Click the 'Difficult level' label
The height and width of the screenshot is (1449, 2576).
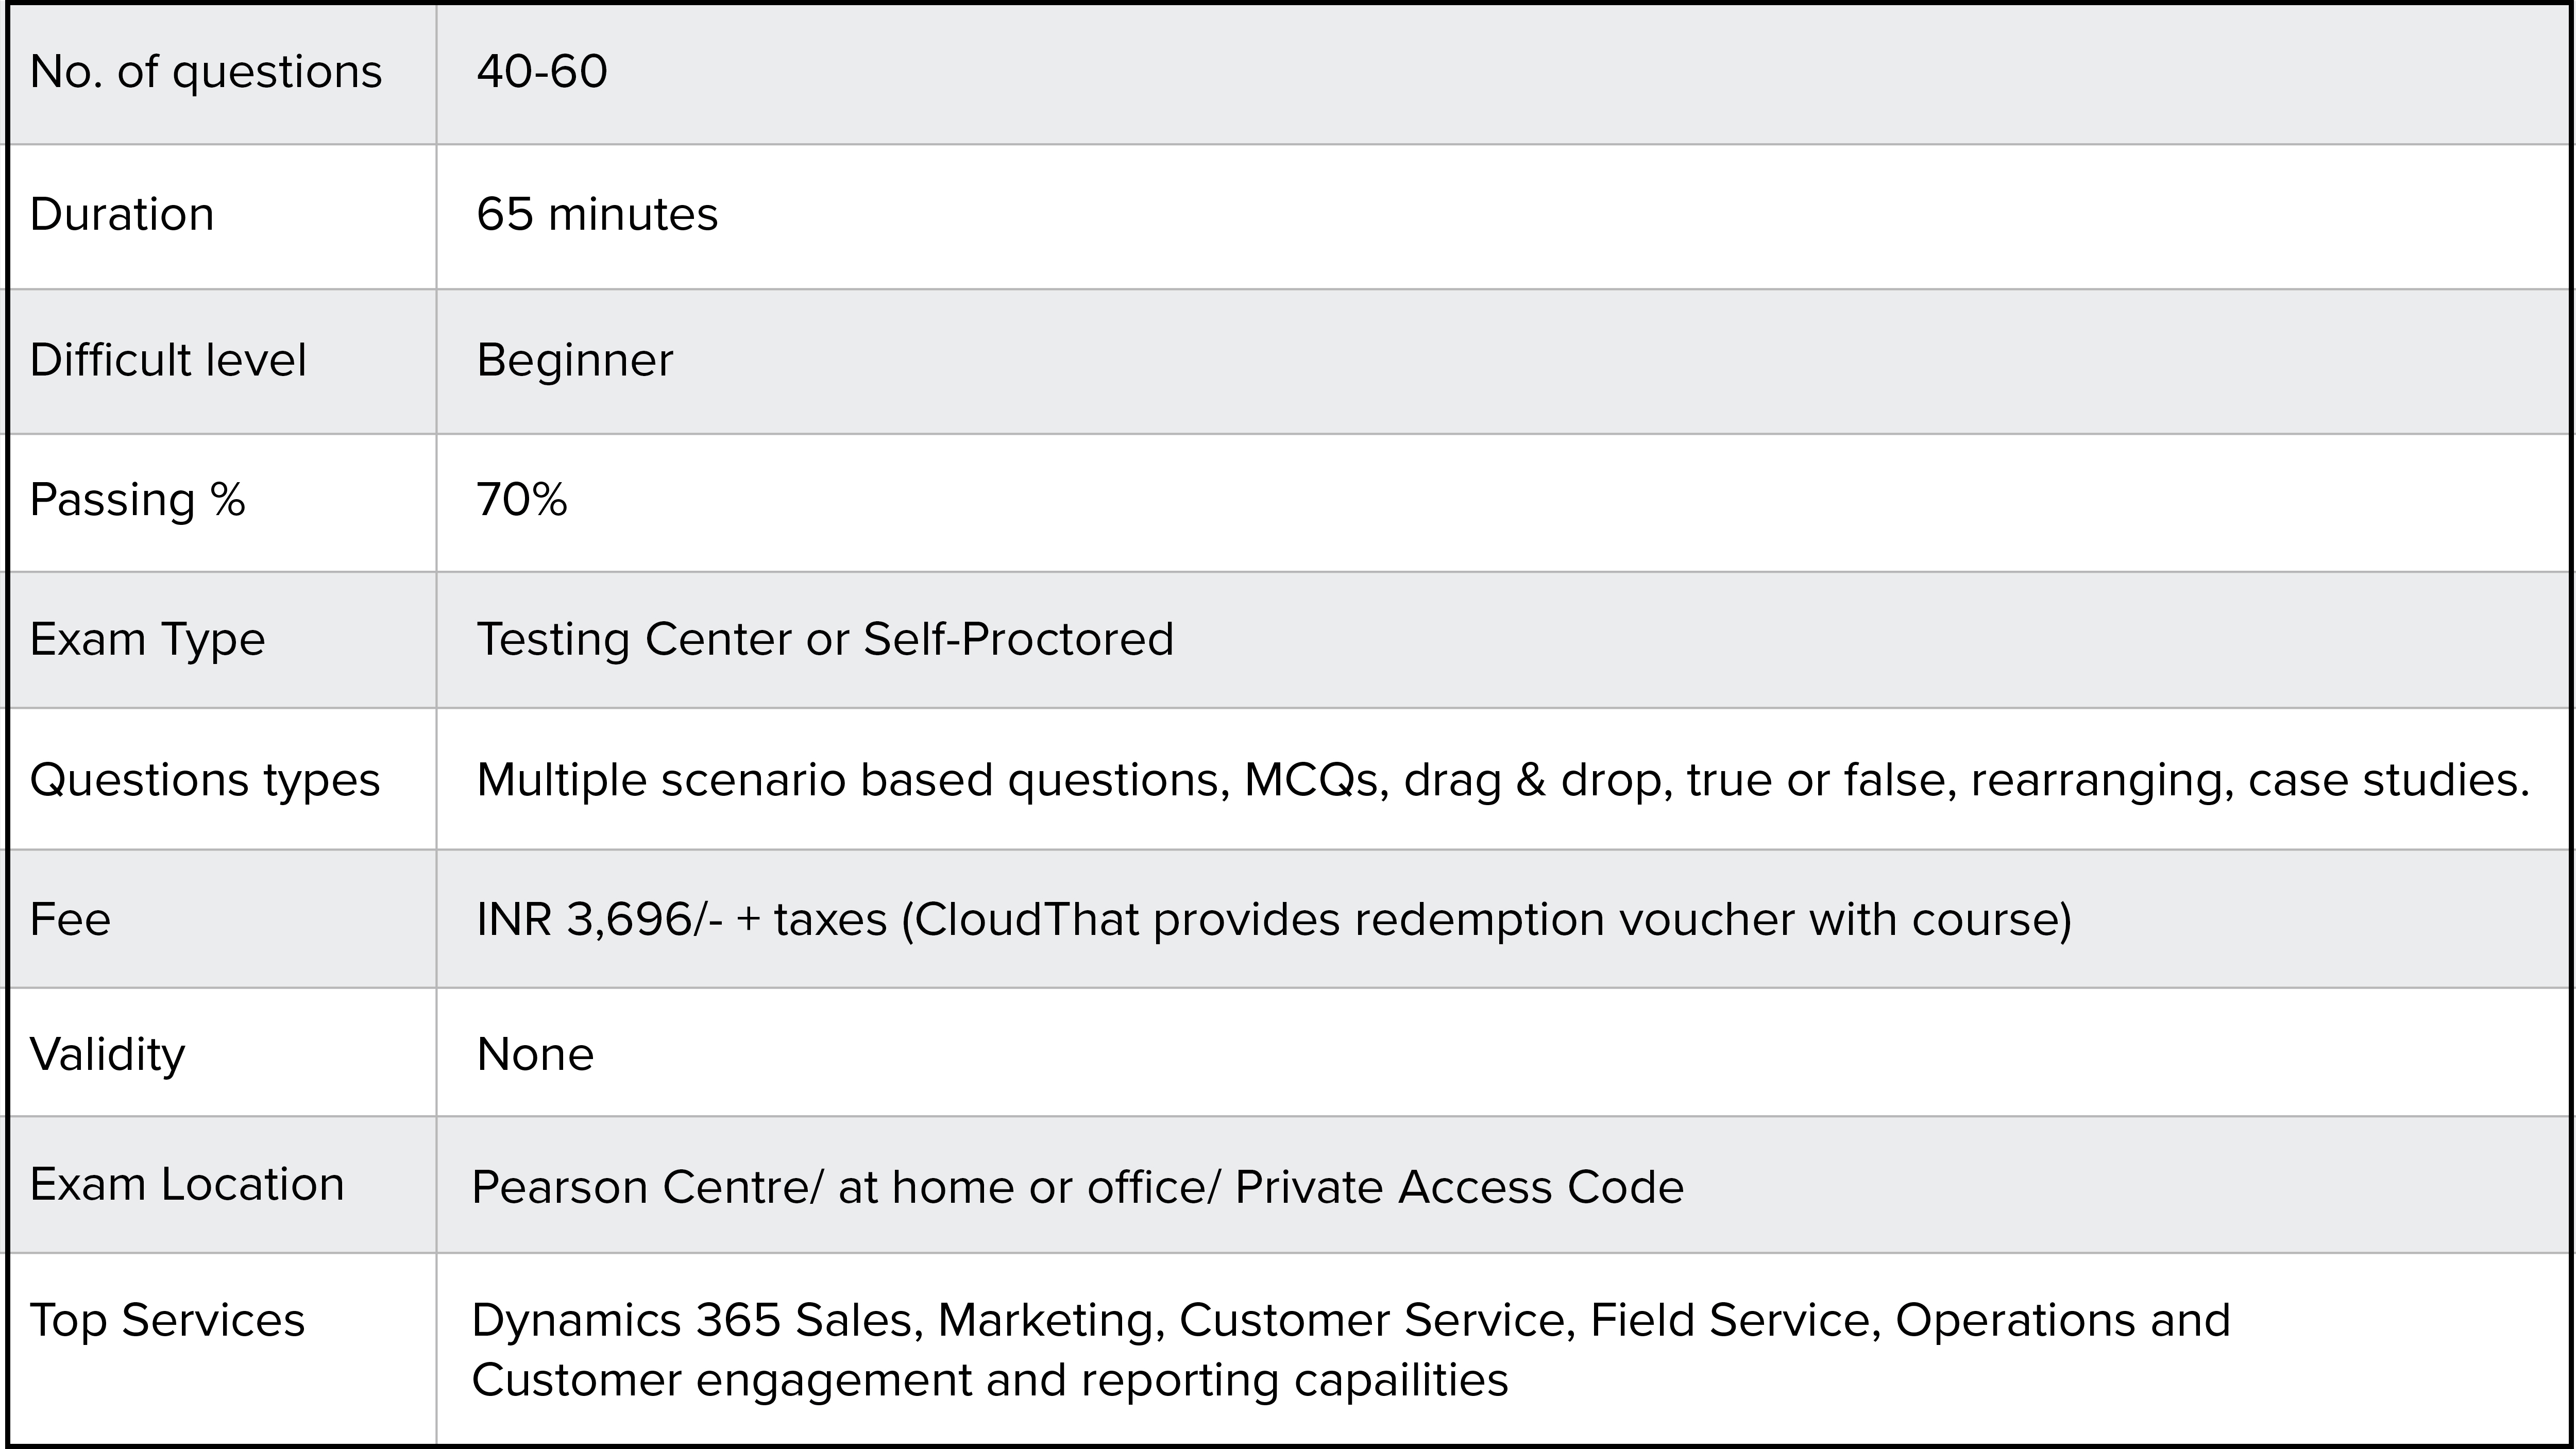coord(168,360)
